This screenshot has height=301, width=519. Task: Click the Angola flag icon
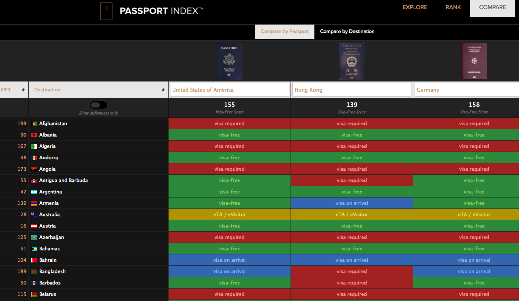(34, 169)
